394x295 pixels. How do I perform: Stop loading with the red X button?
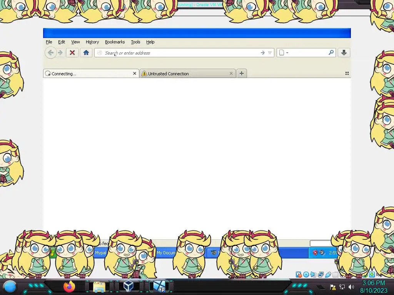72,53
